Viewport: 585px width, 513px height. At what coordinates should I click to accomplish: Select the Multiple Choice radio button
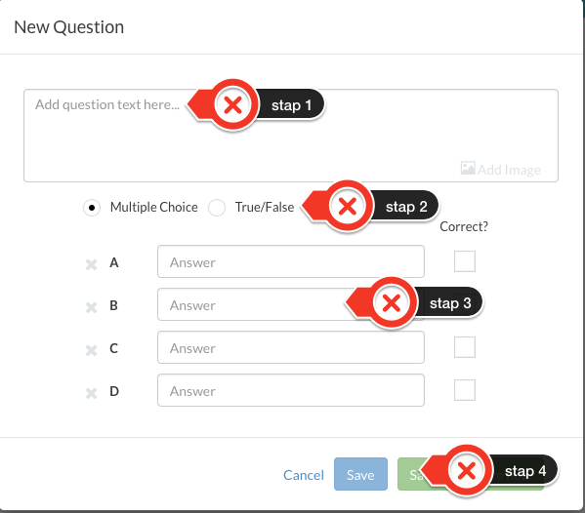[92, 208]
